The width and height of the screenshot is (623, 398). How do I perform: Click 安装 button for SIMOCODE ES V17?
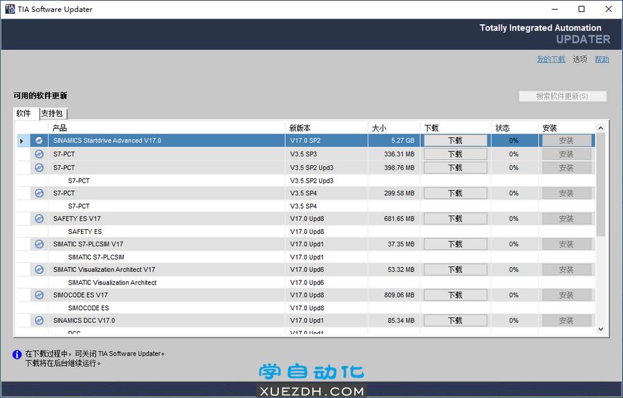566,295
